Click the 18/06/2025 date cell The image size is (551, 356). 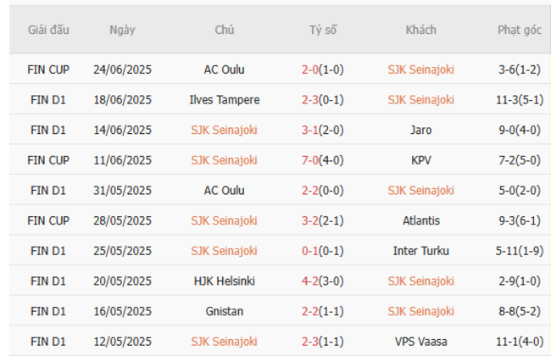pyautogui.click(x=123, y=100)
